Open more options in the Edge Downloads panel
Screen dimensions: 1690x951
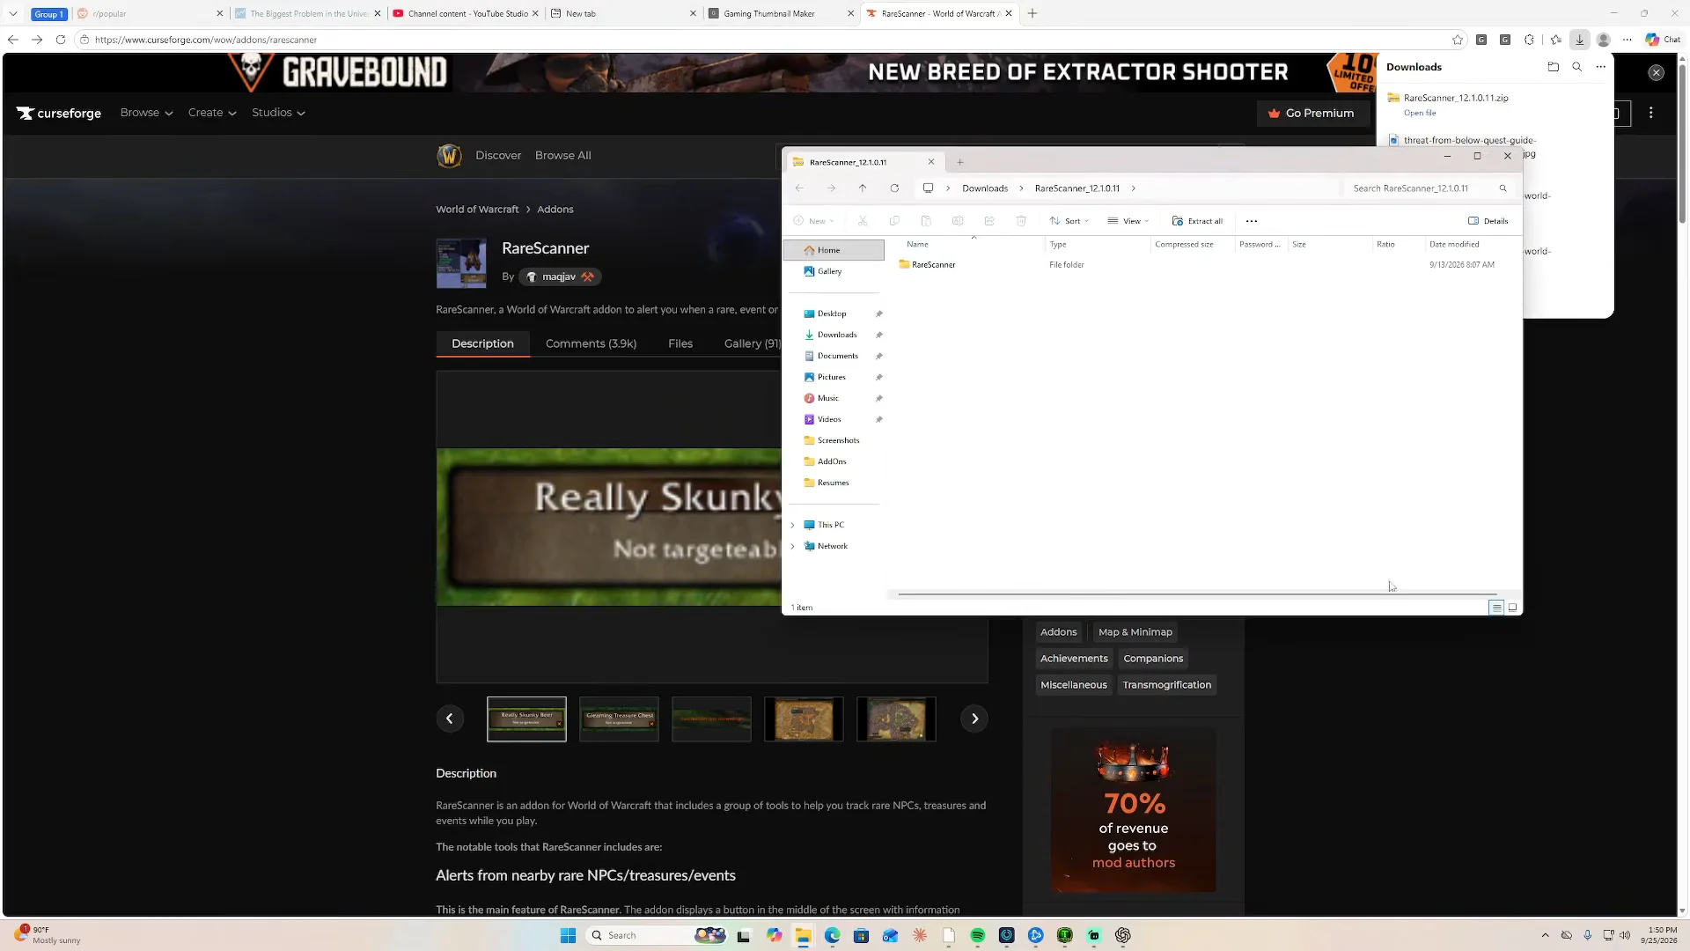coord(1601,67)
